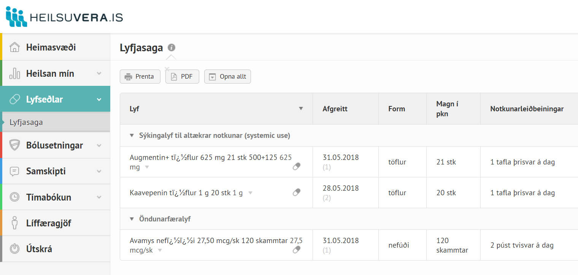This screenshot has width=578, height=275.
Task: Click the Kaavepenin medication name
Action: (186, 193)
